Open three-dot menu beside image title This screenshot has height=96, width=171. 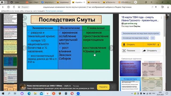coord(161,18)
